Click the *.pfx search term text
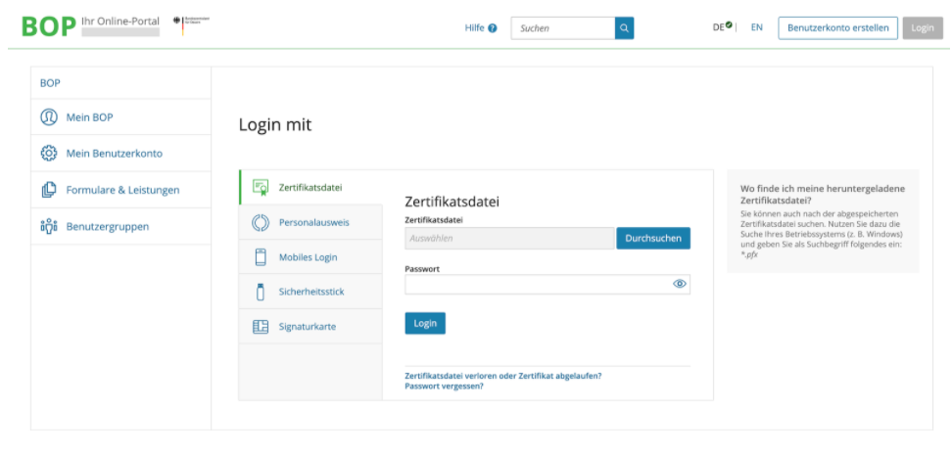Image resolution: width=952 pixels, height=454 pixels. coord(749,255)
